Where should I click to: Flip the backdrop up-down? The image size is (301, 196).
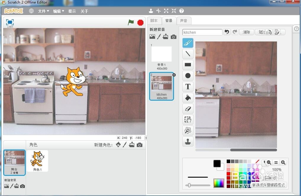point(277,32)
